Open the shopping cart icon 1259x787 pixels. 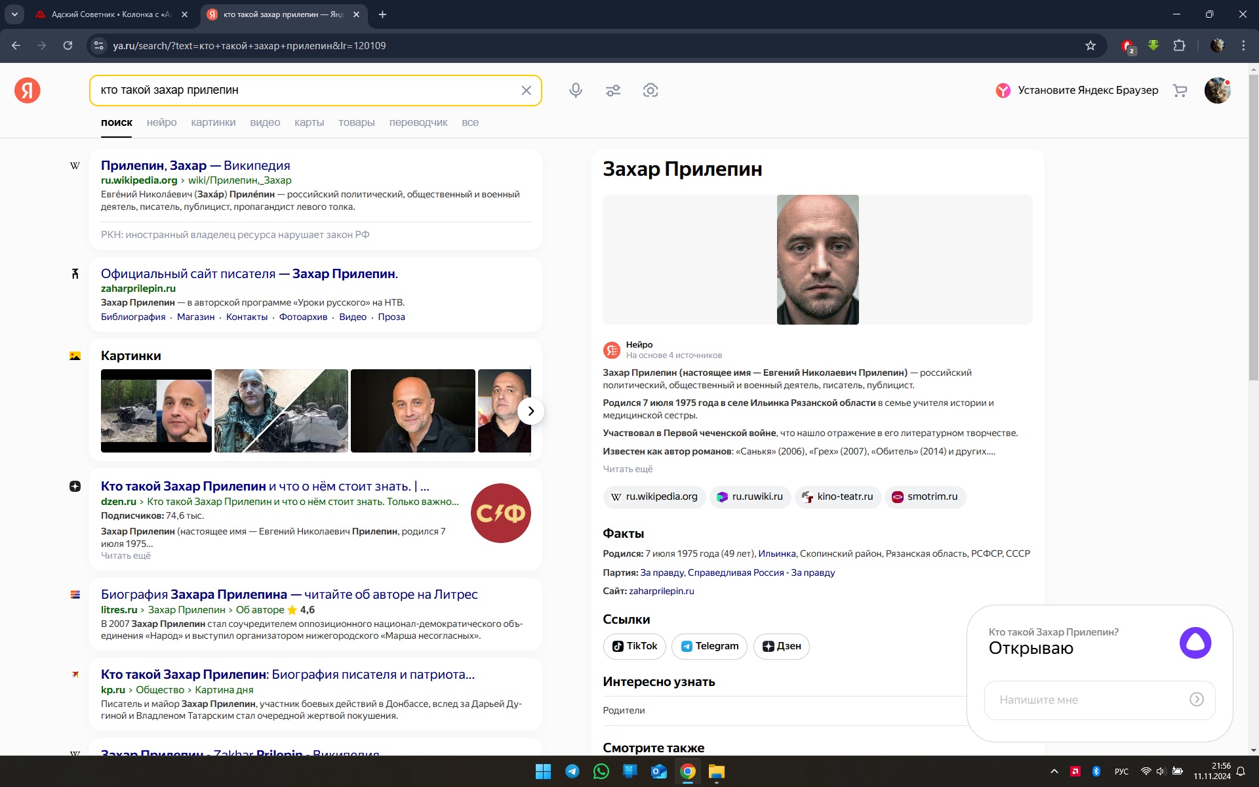pyautogui.click(x=1180, y=91)
